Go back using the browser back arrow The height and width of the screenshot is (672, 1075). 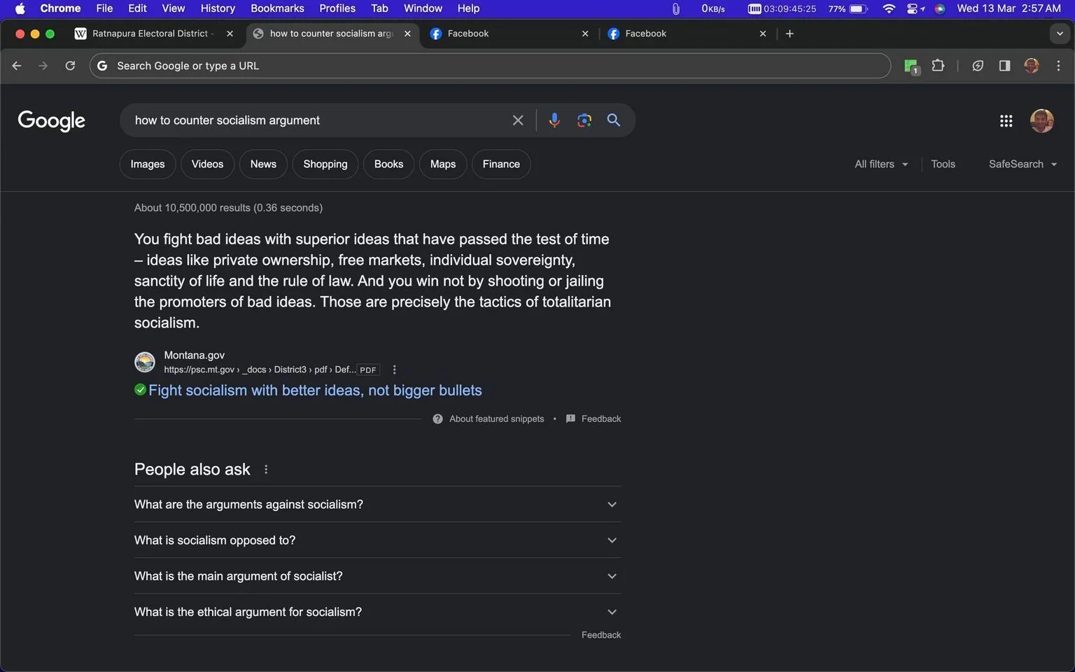point(17,66)
